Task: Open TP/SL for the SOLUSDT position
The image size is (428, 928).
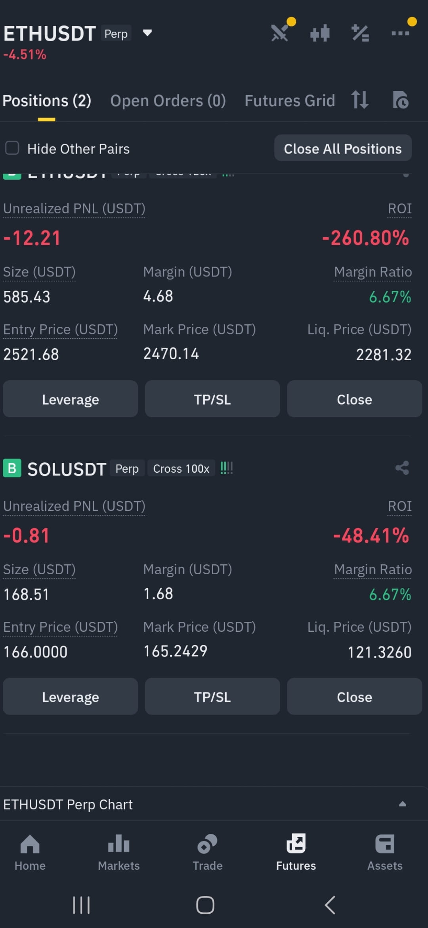Action: (x=212, y=696)
